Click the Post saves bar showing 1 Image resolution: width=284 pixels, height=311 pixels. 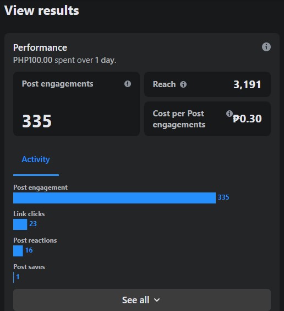(x=14, y=277)
